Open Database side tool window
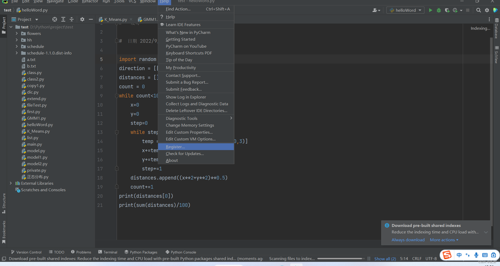The image size is (500, 266). tap(497, 28)
